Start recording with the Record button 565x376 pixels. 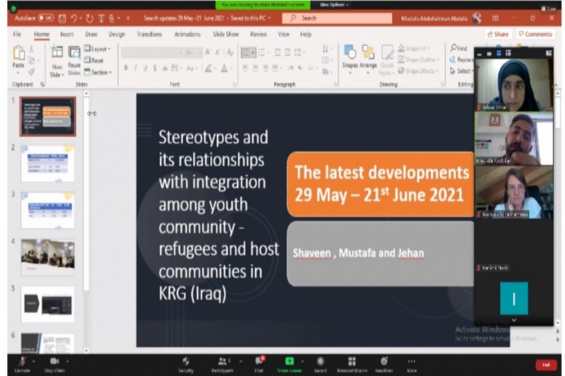[320, 362]
